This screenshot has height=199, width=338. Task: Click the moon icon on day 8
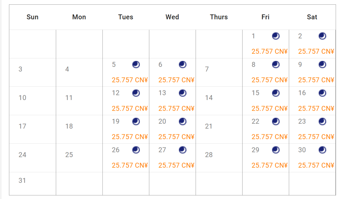click(275, 65)
